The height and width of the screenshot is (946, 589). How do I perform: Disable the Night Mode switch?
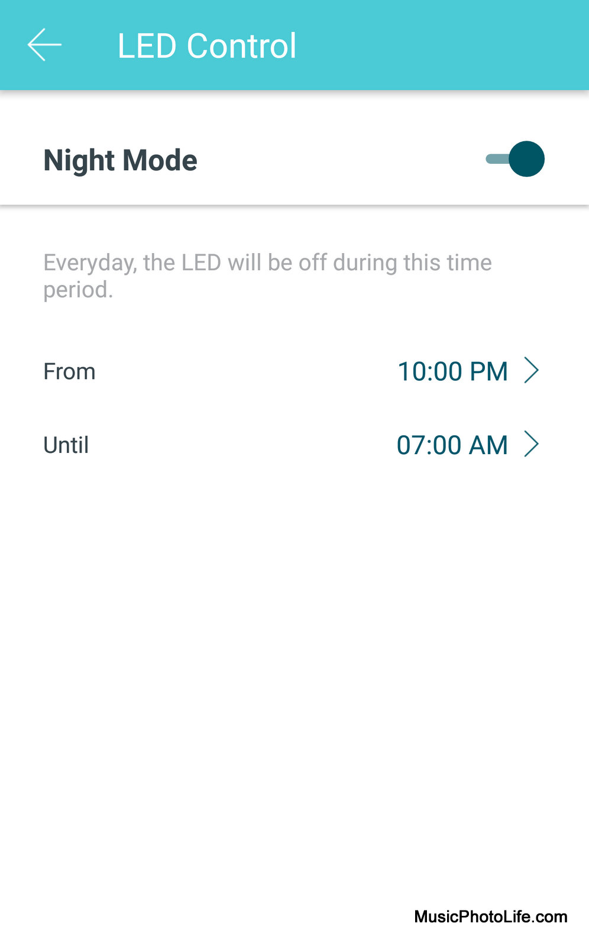coord(514,159)
